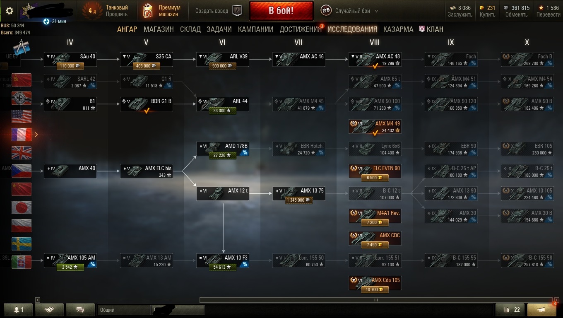Click the left scroll arrow of tech tree
The width and height of the screenshot is (563, 318).
[38, 300]
